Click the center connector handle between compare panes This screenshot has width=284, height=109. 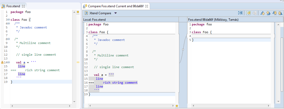[x=183, y=49]
